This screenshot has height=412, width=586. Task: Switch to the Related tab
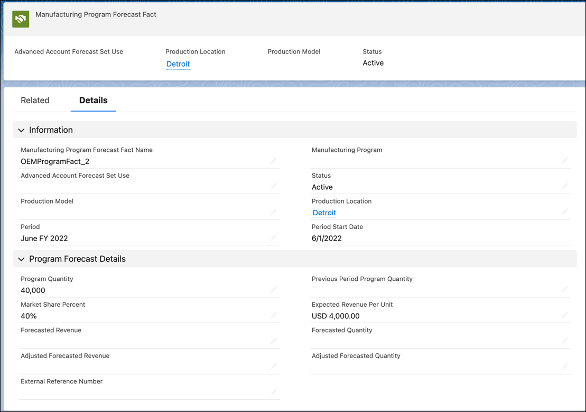click(x=35, y=100)
